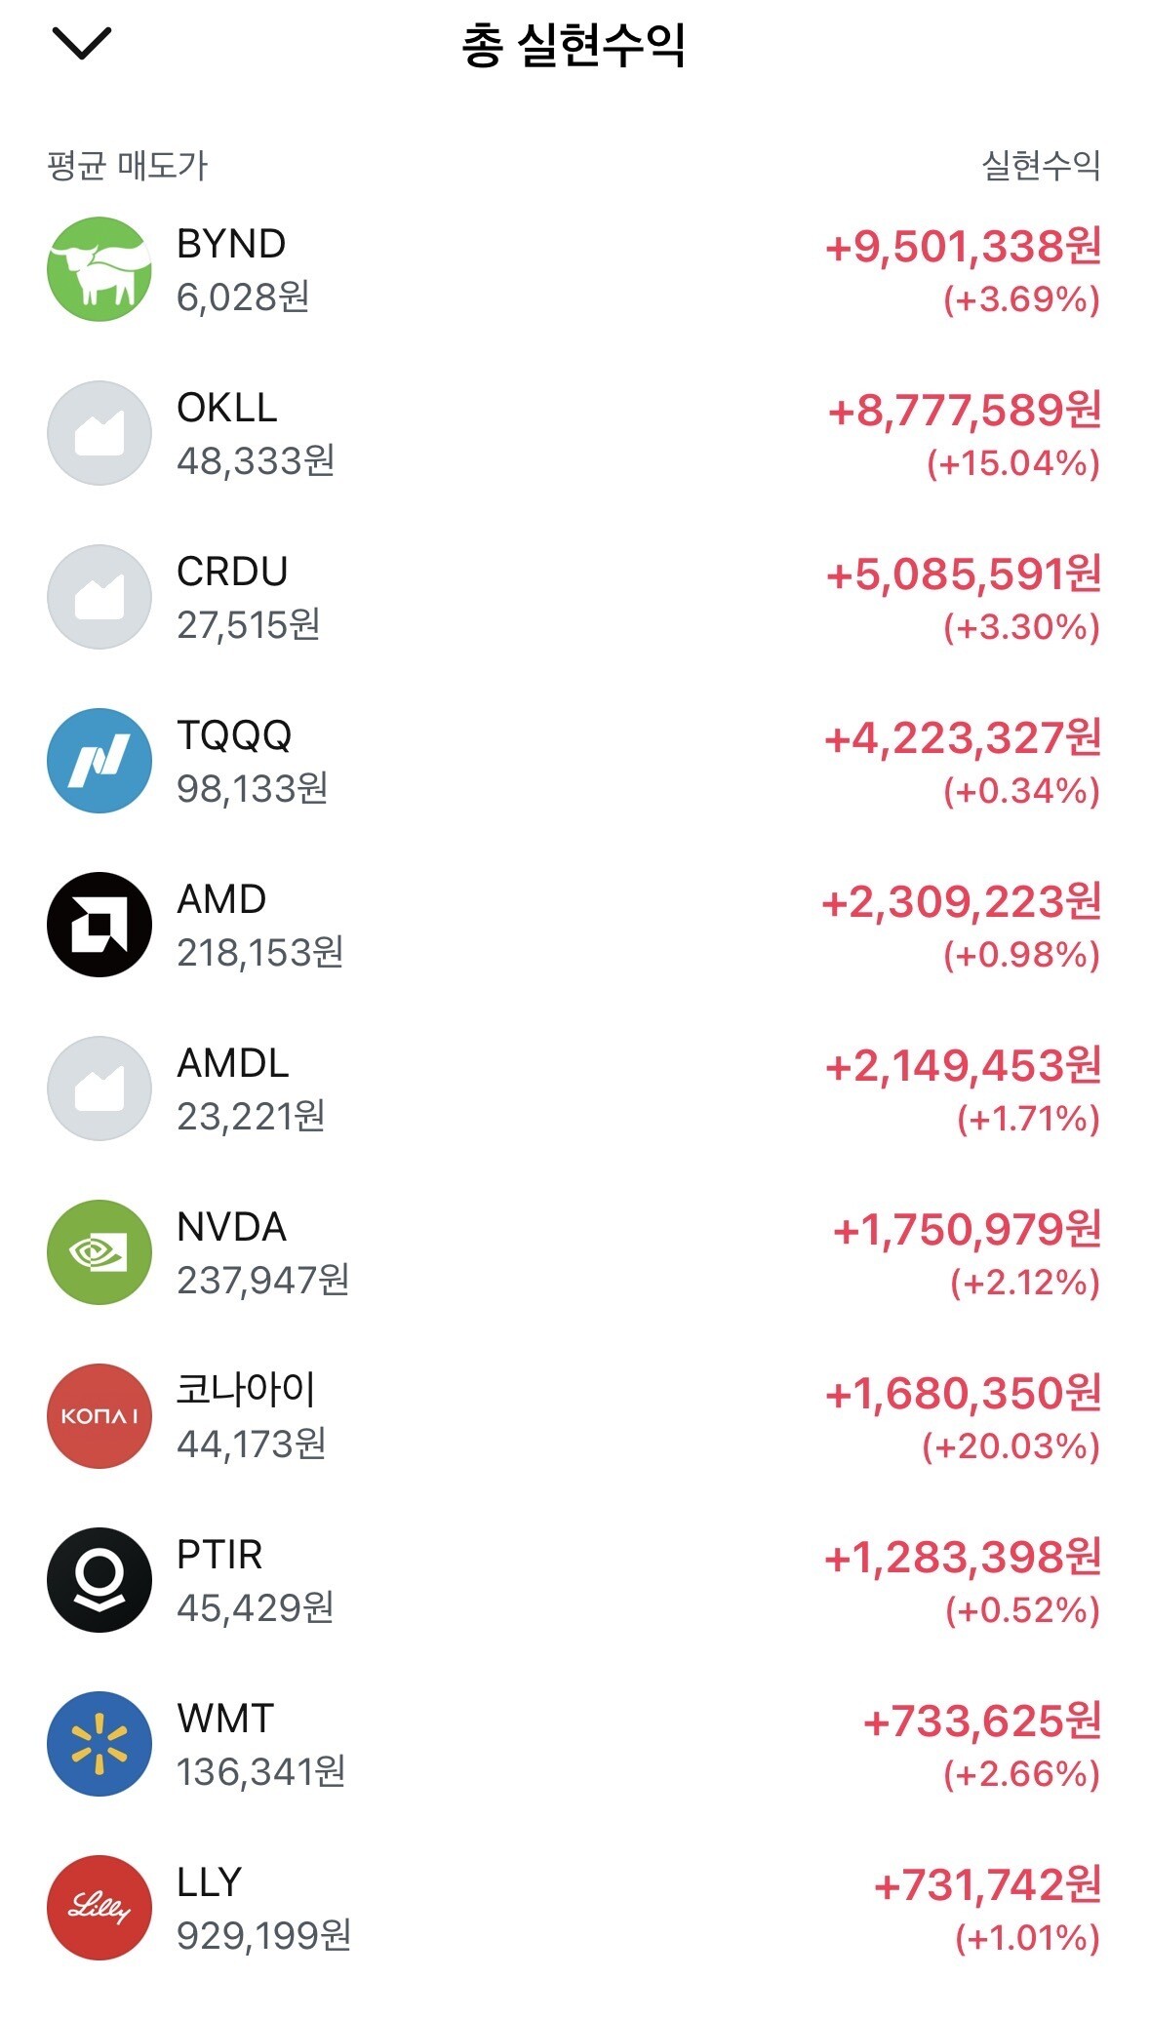Open the CRDU ticker name
1150x2018 pixels.
click(x=232, y=572)
